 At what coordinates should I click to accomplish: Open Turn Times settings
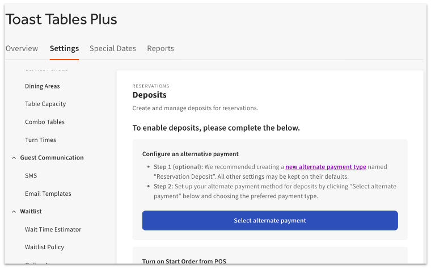click(x=40, y=140)
